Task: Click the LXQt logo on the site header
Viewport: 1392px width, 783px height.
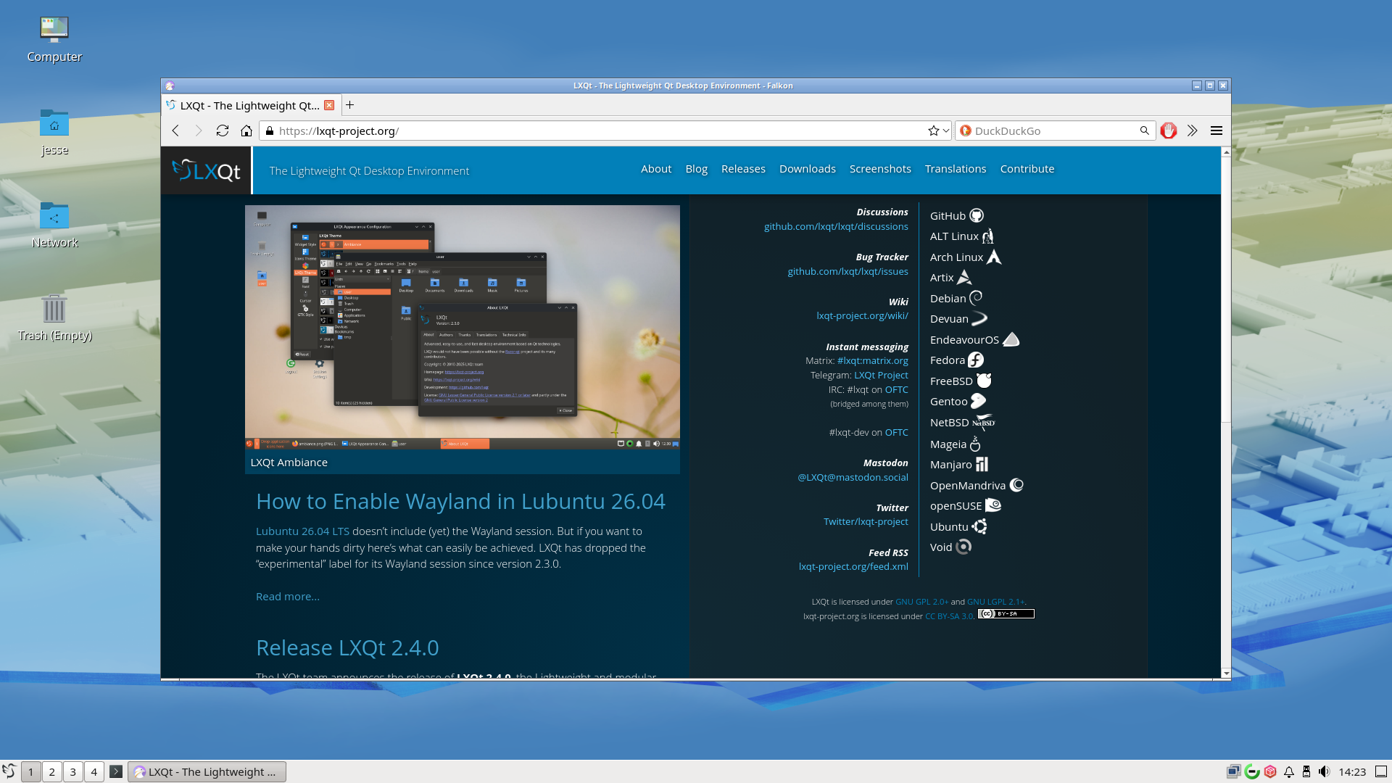Action: [x=207, y=170]
